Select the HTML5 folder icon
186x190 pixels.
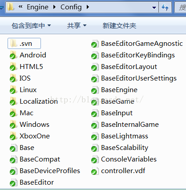(x=13, y=67)
